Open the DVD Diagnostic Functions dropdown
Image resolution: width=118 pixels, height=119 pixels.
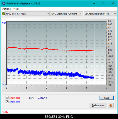(x=67, y=14)
